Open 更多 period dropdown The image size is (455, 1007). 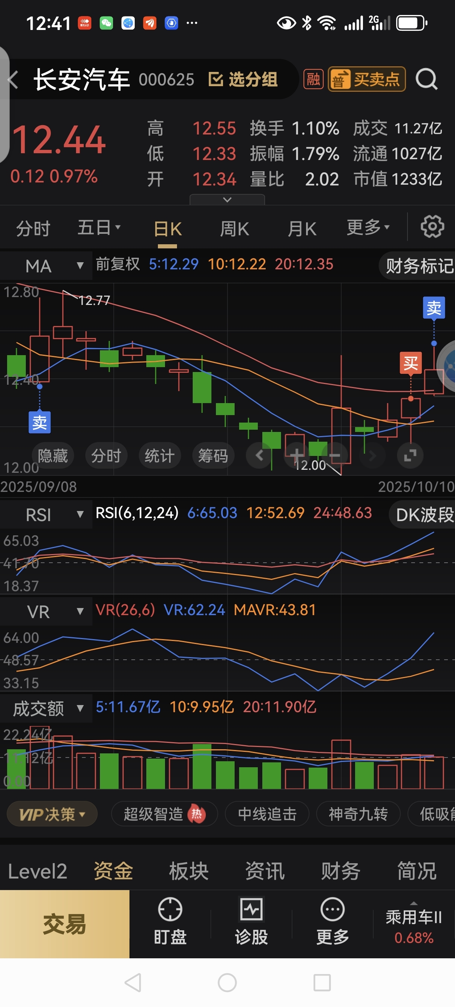tap(368, 227)
